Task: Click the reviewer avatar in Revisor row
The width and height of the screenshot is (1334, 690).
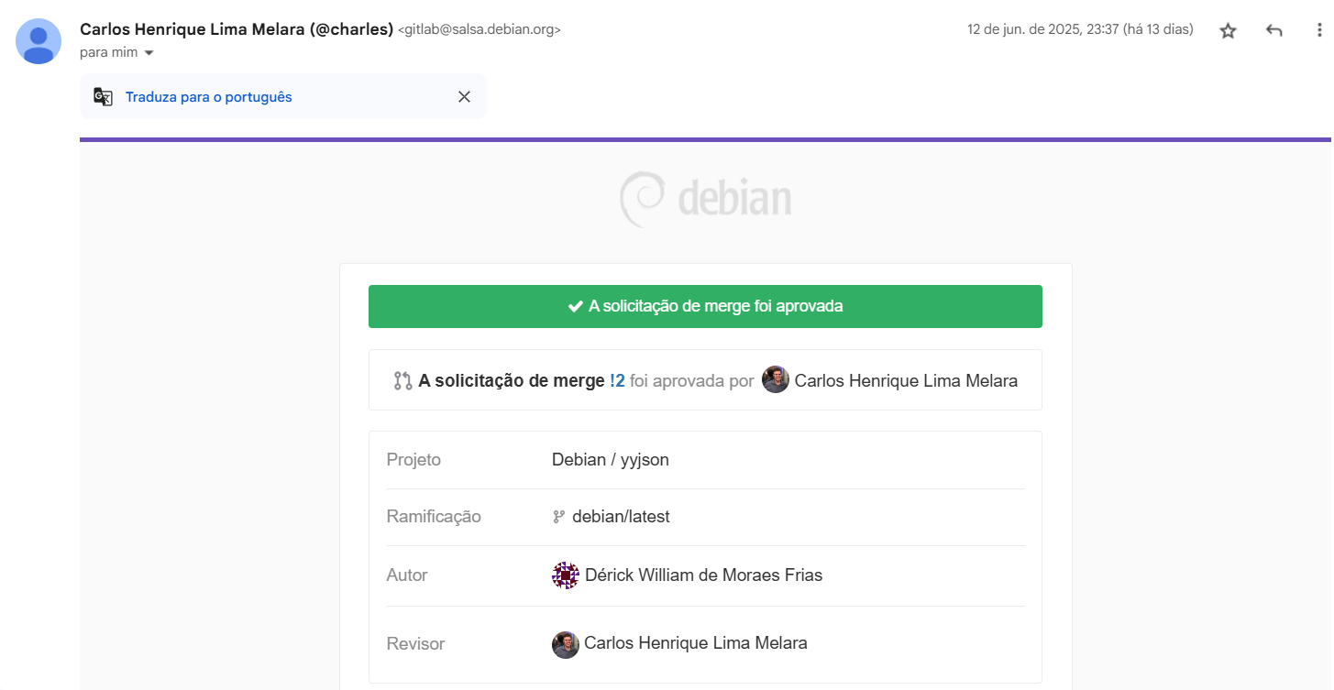Action: (566, 644)
